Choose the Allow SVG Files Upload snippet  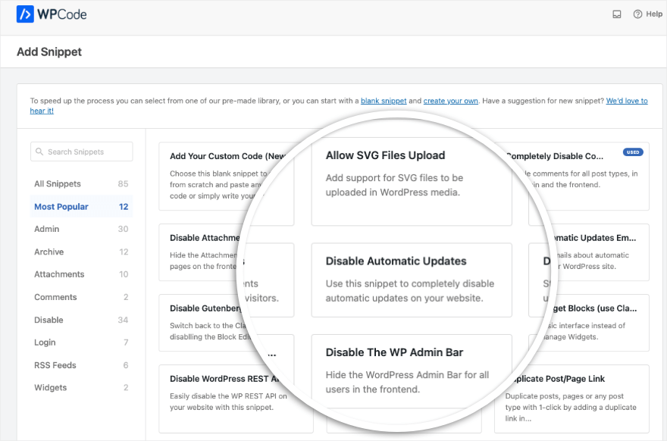point(412,182)
